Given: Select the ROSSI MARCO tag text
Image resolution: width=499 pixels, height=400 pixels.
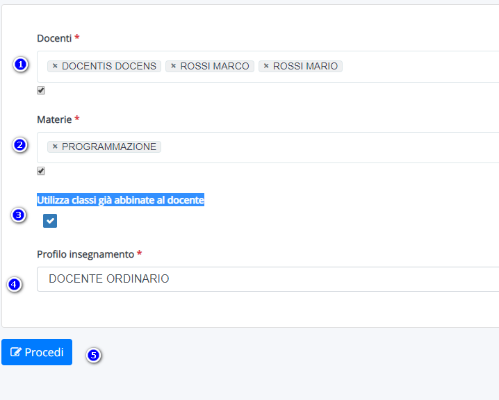Looking at the screenshot, I should click(x=215, y=66).
